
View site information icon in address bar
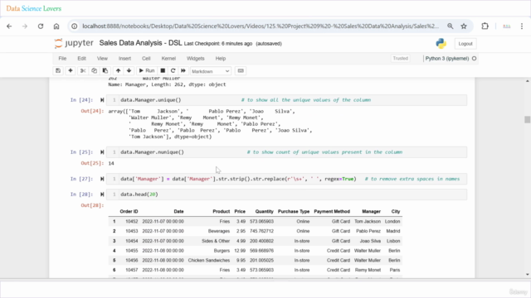(x=74, y=26)
